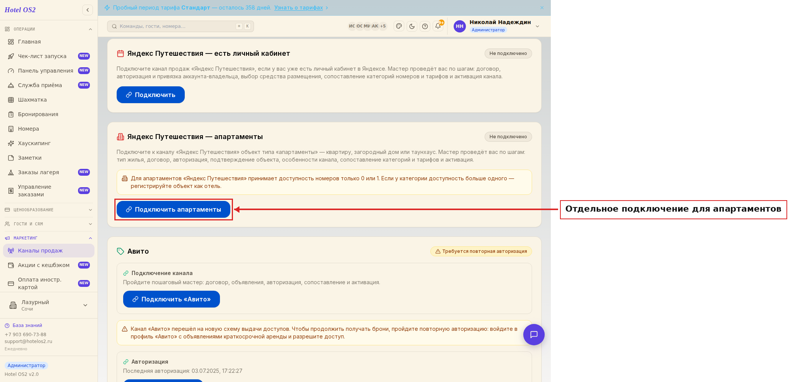This screenshot has height=382, width=796.
Task: Click the Hotel OS2 v2.0 version label
Action: [21, 374]
